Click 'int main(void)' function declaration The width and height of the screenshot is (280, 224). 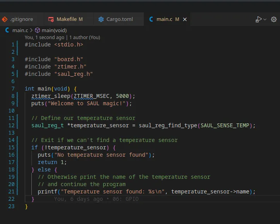point(47,89)
